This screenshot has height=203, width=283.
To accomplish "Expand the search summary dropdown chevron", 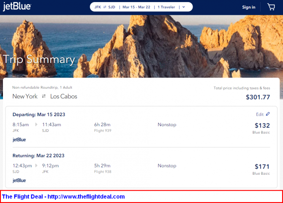I will click(184, 7).
